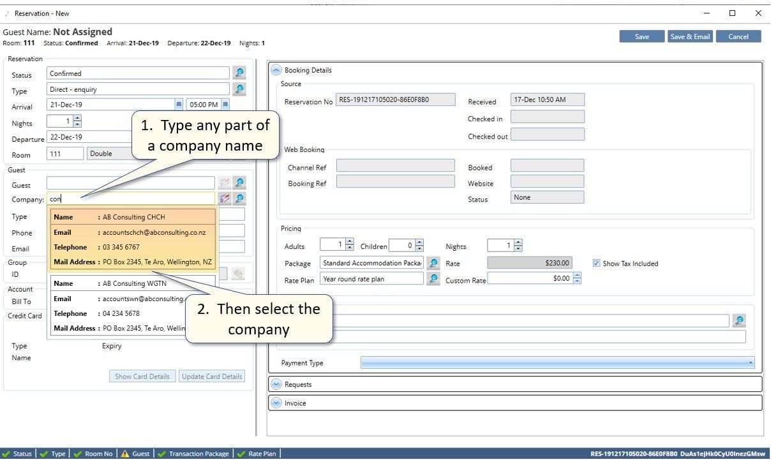Viewport: 771px width, 462px height.
Task: Click the Room number field 111
Action: point(65,153)
